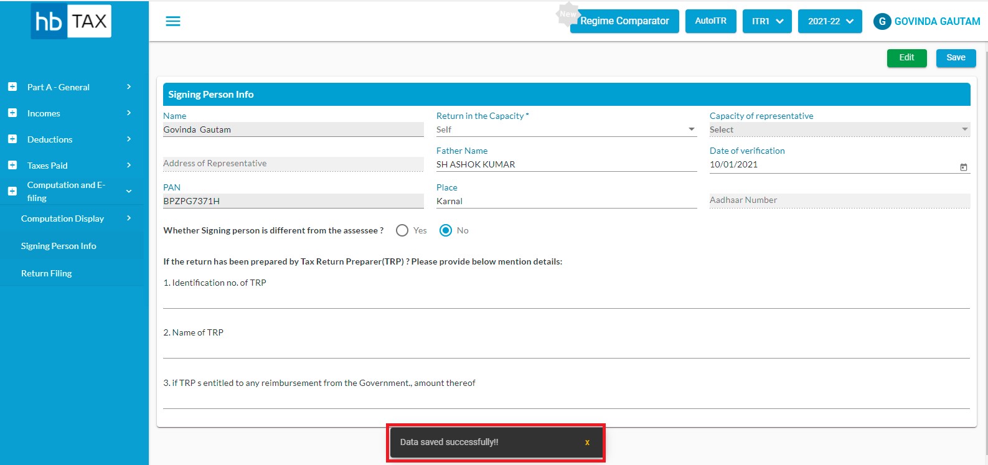
Task: Click the plus icon beside Incomes
Action: [12, 113]
